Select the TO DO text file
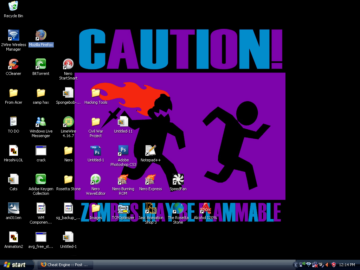This screenshot has height=270, width=360. 13,122
